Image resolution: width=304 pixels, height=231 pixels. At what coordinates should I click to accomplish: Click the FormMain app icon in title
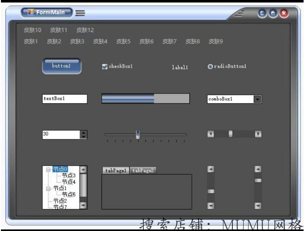31,12
